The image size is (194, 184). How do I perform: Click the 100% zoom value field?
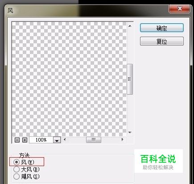(41, 140)
